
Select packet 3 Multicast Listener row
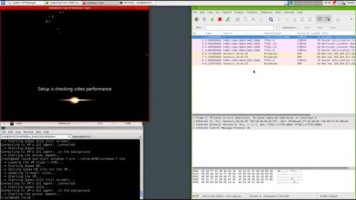click(274, 43)
